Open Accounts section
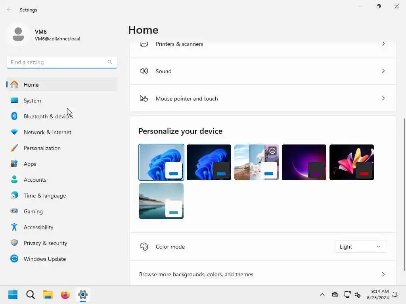The image size is (406, 304). pos(62,179)
